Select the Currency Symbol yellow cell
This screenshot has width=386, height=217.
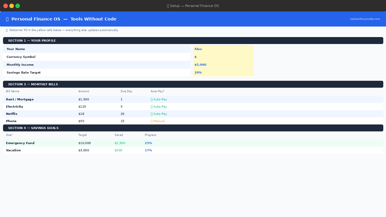pos(223,57)
